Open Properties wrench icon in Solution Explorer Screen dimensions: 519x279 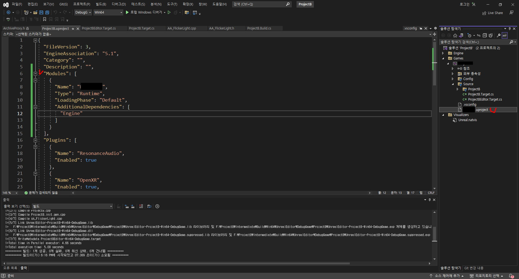(x=499, y=35)
